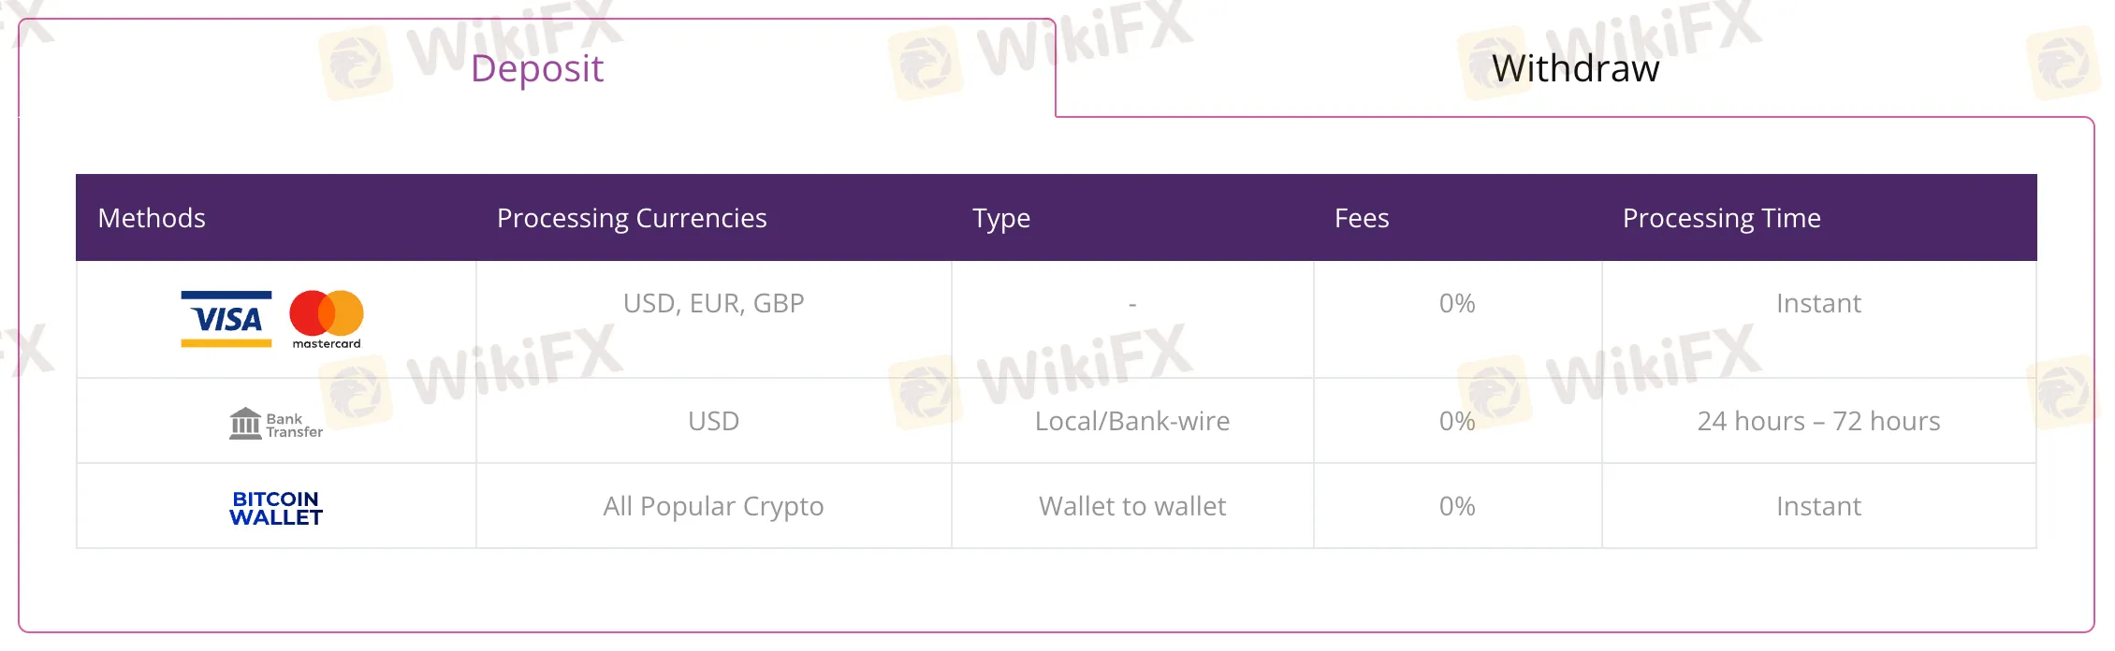Click the Wallet to wallet cell
The width and height of the screenshot is (2115, 651).
(x=1132, y=506)
